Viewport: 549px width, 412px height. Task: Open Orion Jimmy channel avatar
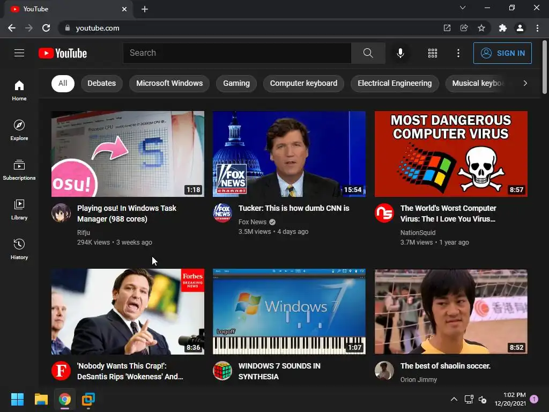point(384,370)
